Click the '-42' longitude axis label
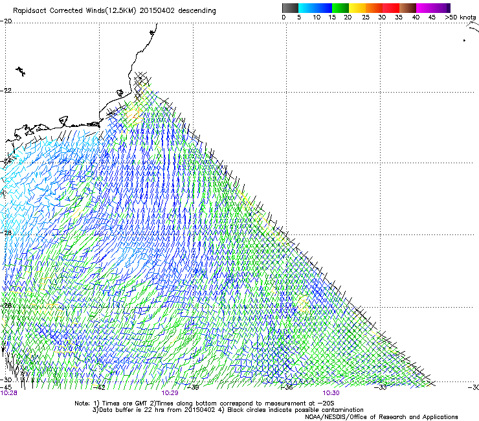Viewport: 479px width, 421px height. coord(99,387)
